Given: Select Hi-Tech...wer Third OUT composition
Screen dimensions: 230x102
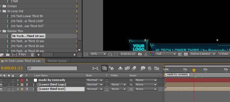Looking at the screenshot, I should 28,26.
